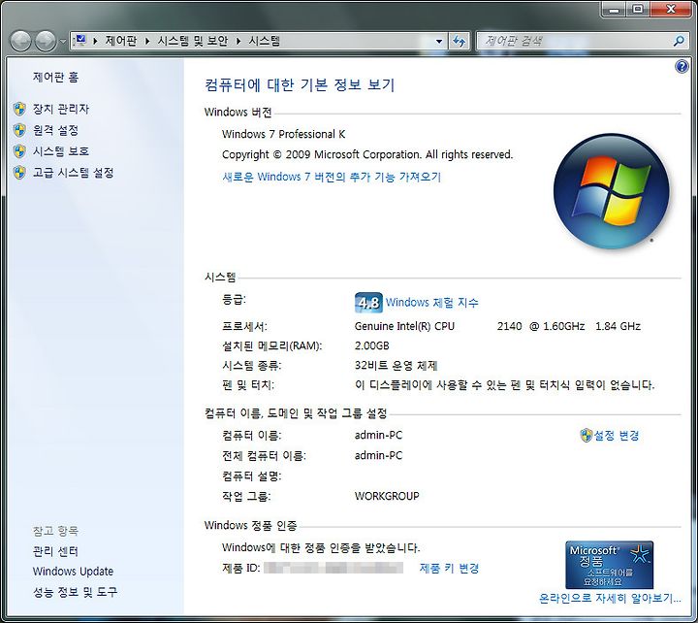
Task: Click 제품 키 변경 link
Action: (x=449, y=569)
